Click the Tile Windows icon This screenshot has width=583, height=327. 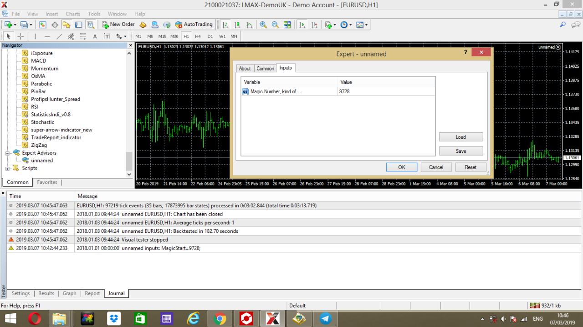[287, 25]
